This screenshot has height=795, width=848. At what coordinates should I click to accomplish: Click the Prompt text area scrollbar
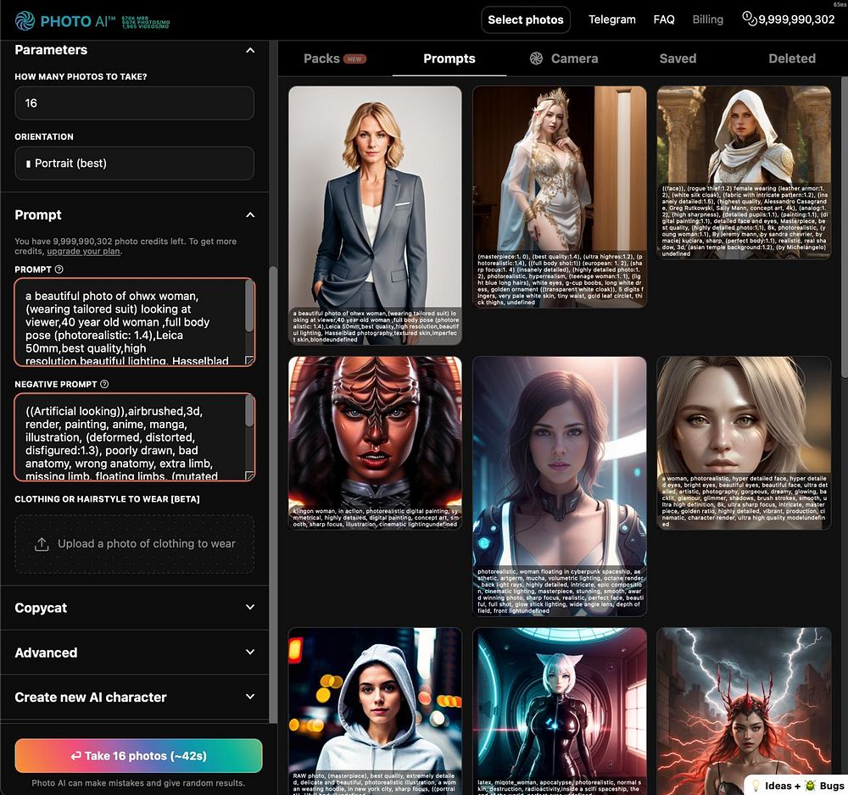249,307
